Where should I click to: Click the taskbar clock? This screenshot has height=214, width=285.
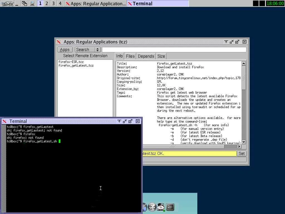tap(275, 3)
